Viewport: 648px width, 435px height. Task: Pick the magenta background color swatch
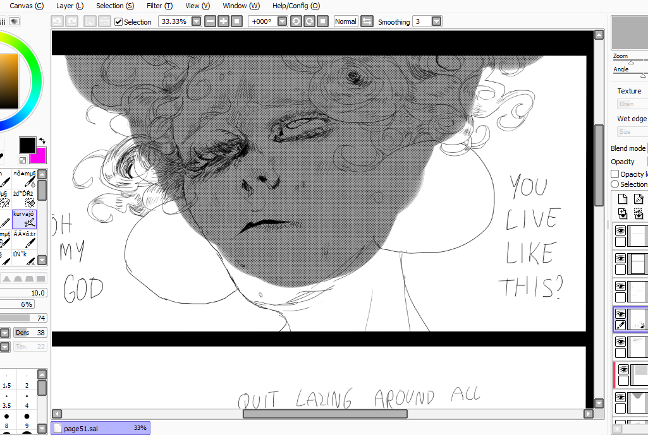(39, 156)
